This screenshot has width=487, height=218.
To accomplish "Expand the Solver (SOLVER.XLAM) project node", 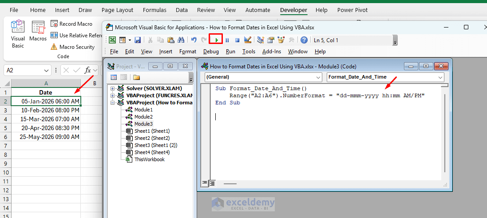I will point(112,88).
